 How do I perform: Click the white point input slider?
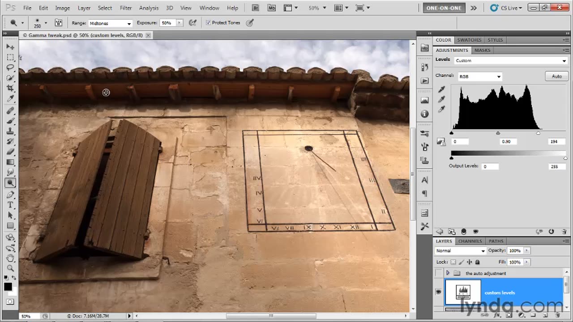(538, 133)
